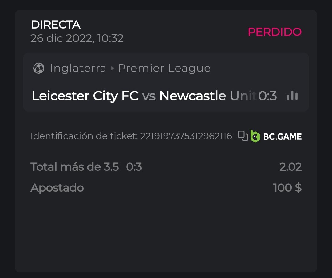
Task: Click the PERDIDO status label
Action: 275,32
